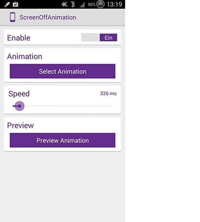Tap the pencil notification icon
Image resolution: width=200 pixels, height=222 pixels.
7,4
